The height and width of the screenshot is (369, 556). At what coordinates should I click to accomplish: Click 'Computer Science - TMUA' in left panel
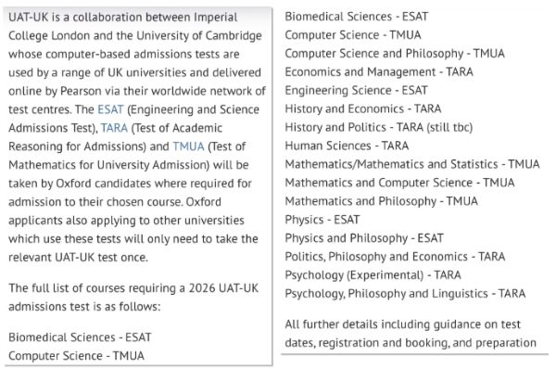(x=76, y=355)
